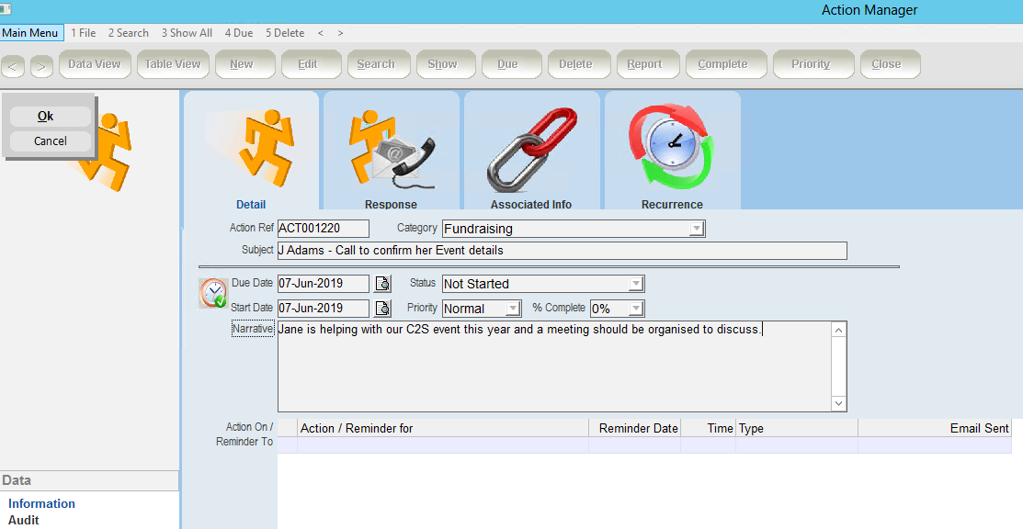Open the Start Date calendar picker icon
The width and height of the screenshot is (1023, 529).
[382, 308]
